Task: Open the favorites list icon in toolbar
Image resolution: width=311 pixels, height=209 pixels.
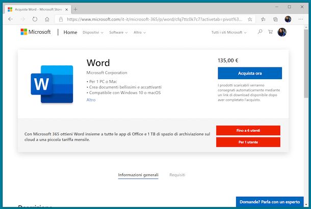Action: tap(263, 19)
